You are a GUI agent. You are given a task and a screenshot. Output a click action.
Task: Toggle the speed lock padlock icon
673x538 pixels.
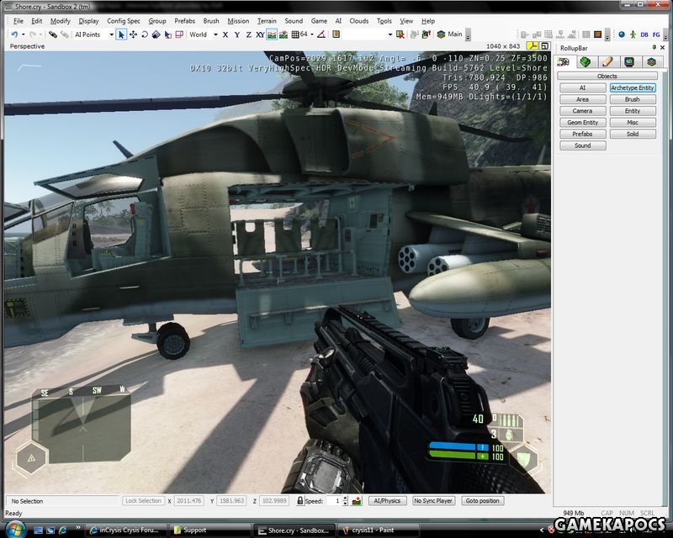click(300, 501)
